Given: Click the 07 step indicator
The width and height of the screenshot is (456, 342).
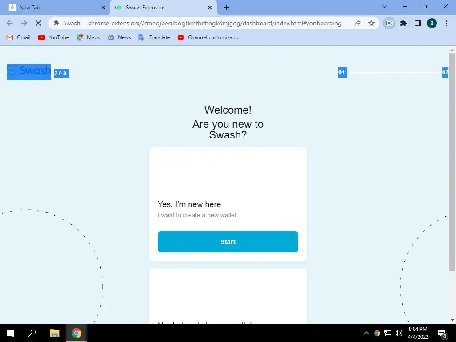Looking at the screenshot, I should 445,73.
